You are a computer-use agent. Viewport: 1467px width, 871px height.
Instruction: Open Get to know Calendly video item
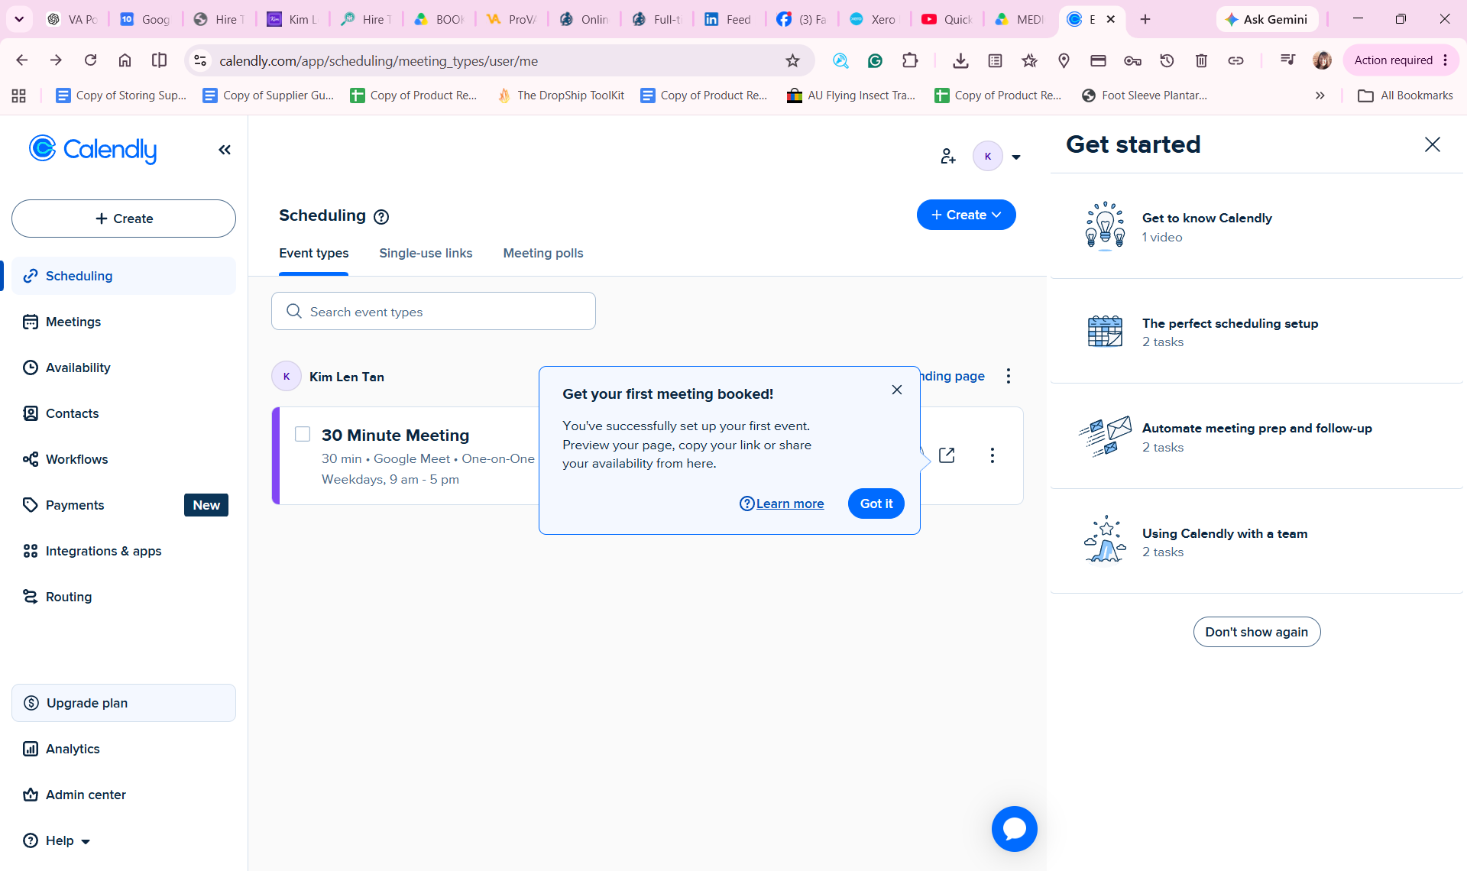point(1257,227)
